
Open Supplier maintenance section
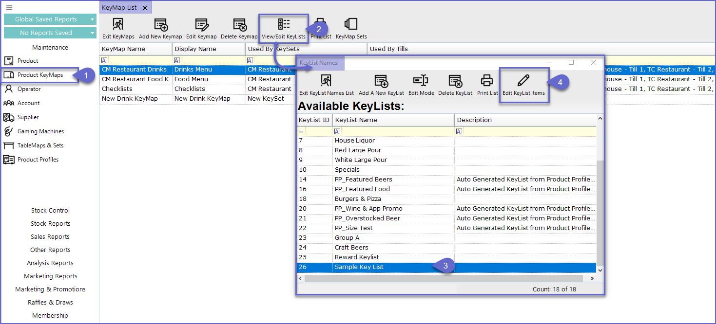[28, 117]
